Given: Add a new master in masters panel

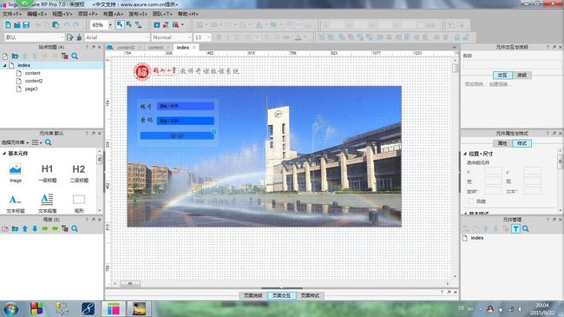Looking at the screenshot, I should coord(5,228).
